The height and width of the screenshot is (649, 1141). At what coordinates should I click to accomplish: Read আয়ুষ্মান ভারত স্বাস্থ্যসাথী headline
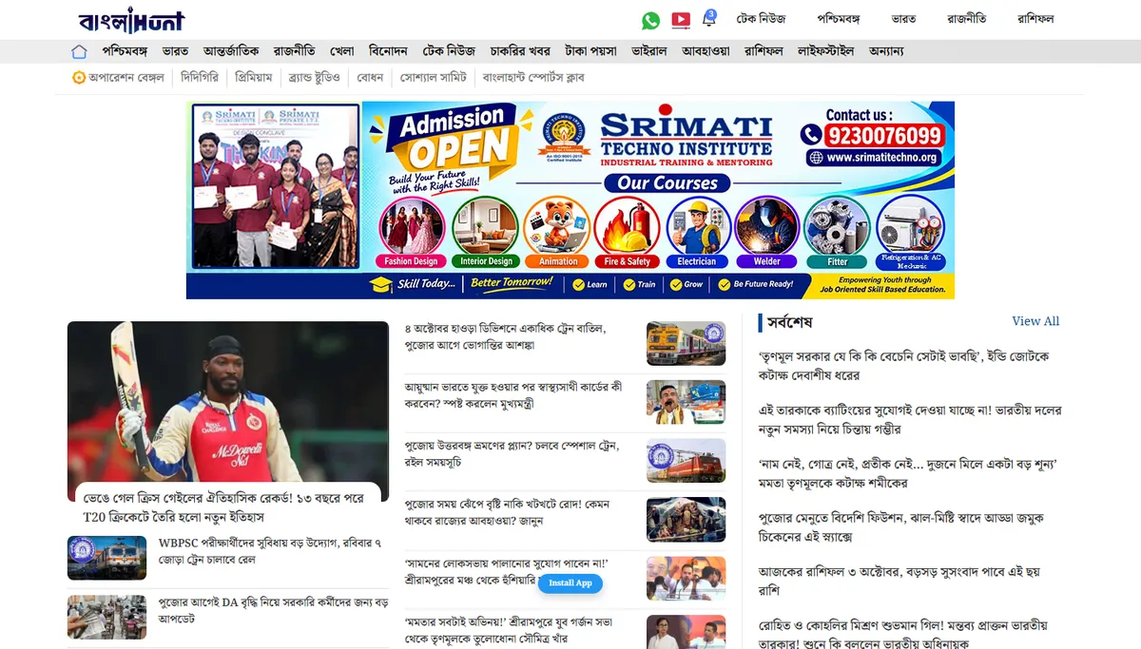(x=513, y=395)
